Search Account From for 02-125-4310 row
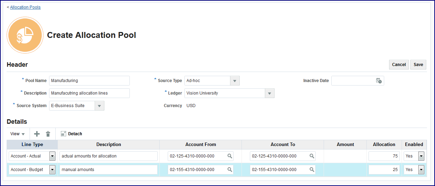Viewport: 435px width, 186px height. [x=230, y=156]
